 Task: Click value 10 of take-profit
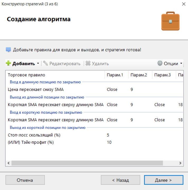pyautogui.click(x=109, y=142)
